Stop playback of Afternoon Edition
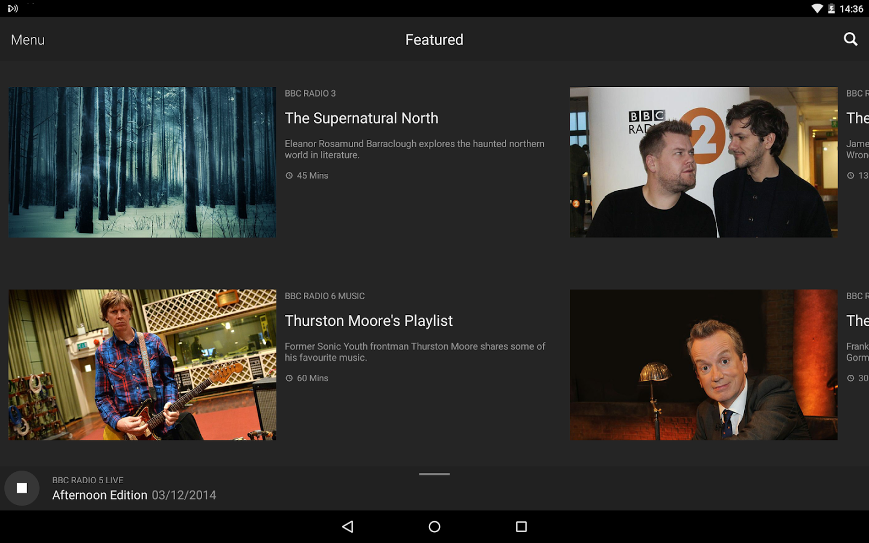Screen dimensions: 869x543 pyautogui.click(x=22, y=487)
